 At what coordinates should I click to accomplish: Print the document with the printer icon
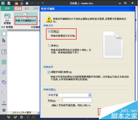point(27,3)
